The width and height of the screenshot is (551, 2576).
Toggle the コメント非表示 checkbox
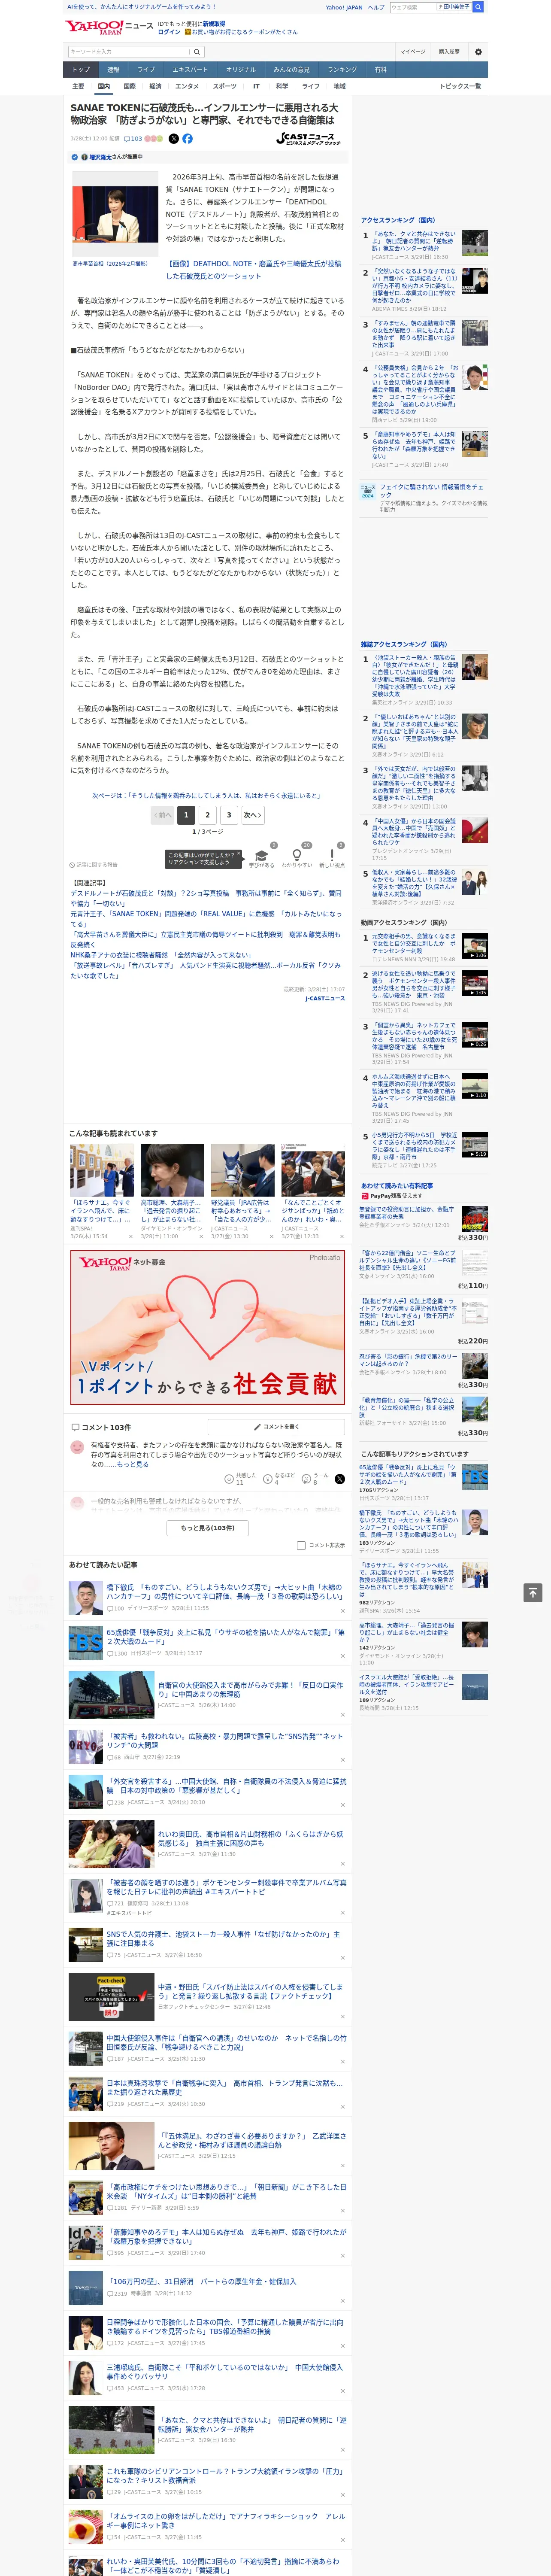click(x=301, y=1545)
